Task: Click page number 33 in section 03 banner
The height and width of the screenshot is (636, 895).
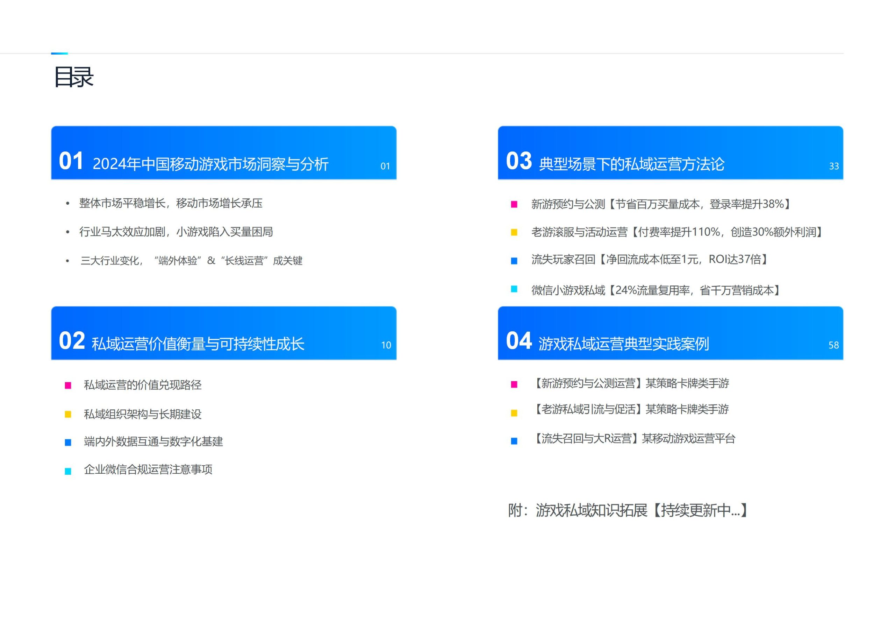Action: pos(833,166)
